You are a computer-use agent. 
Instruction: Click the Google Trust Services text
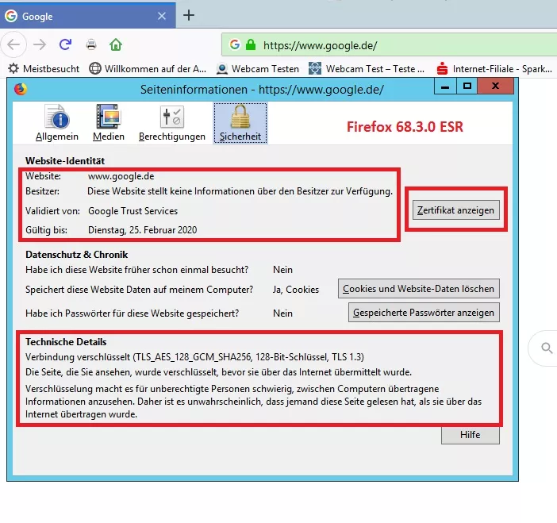[x=133, y=211]
